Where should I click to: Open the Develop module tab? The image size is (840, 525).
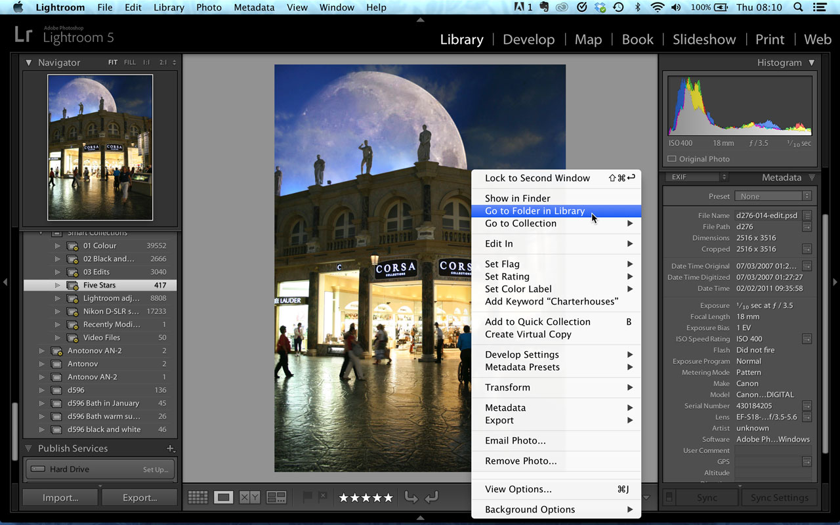528,39
